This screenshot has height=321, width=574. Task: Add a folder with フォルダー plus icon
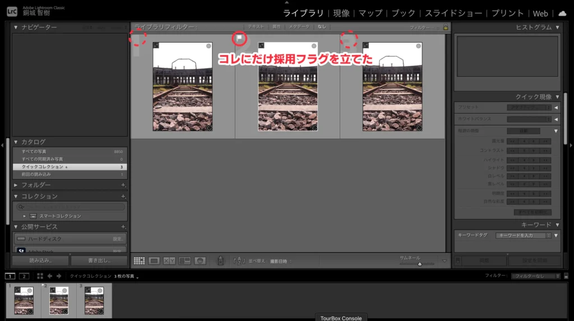pos(123,185)
